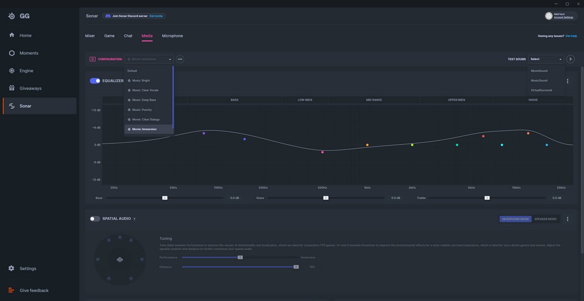Select the red EQ point in upper mids

pyautogui.click(x=483, y=136)
